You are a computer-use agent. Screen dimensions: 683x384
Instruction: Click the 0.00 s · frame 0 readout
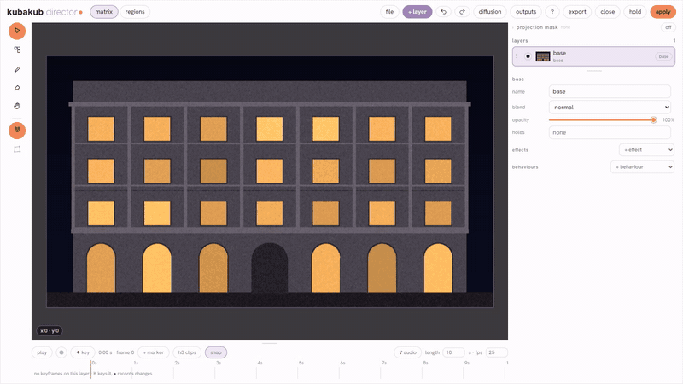116,352
